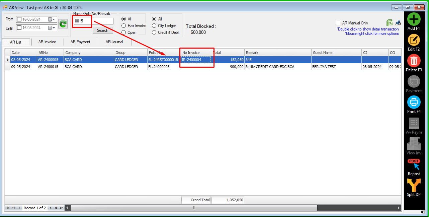Screen dimensions: 429x217
Task: Open the Until date calendar dropdown
Action: (x=52, y=28)
